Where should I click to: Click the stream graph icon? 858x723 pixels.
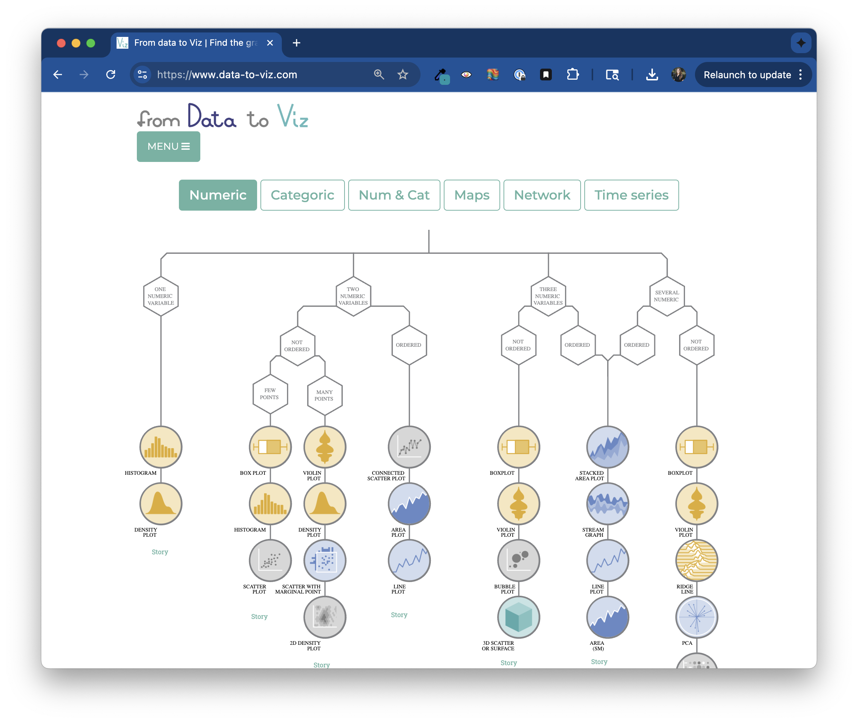click(x=608, y=504)
